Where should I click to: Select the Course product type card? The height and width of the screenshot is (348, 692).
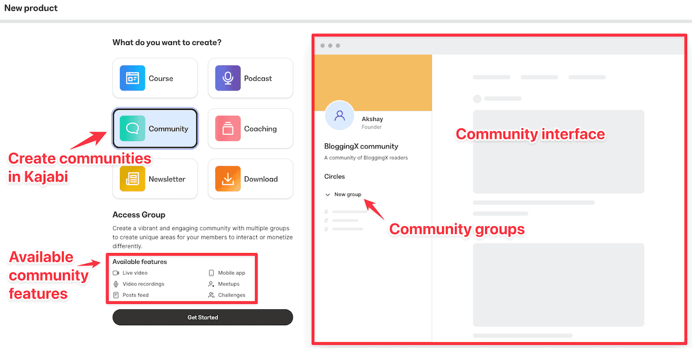point(155,78)
